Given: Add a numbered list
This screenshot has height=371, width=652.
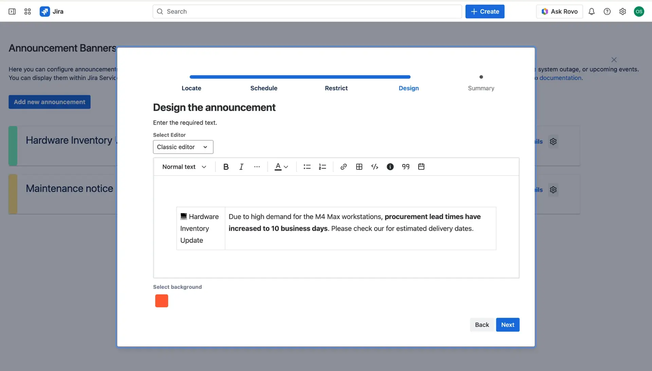Looking at the screenshot, I should (322, 167).
